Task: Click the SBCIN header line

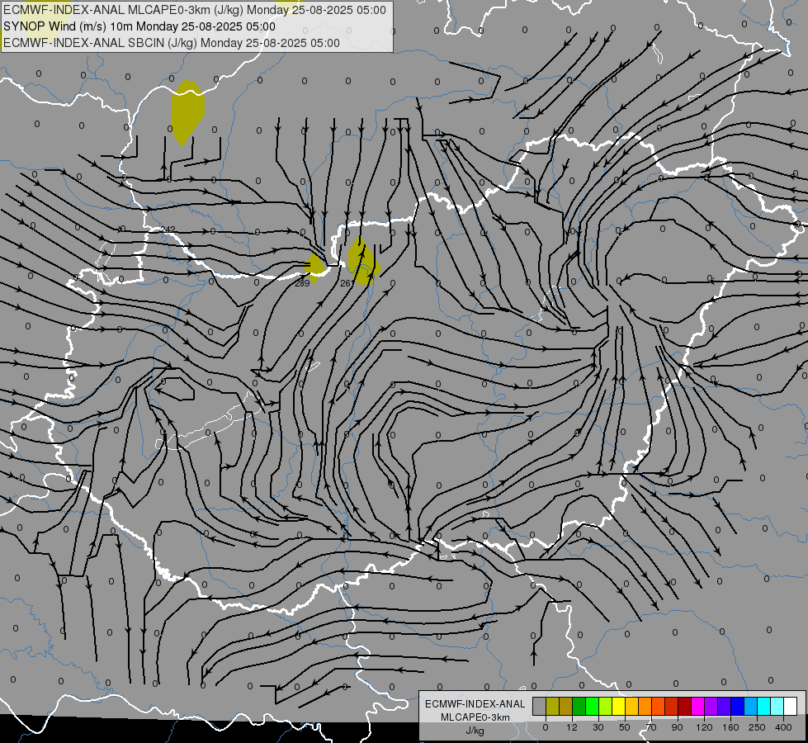Action: 172,43
